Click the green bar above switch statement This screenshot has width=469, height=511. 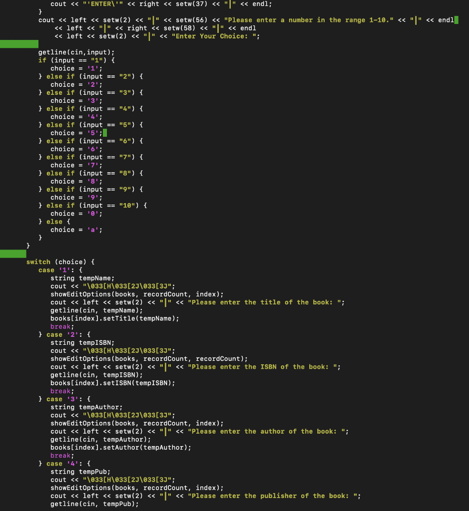(12, 254)
